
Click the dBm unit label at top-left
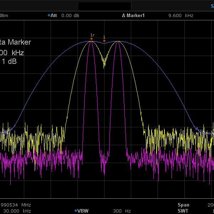point(4,16)
